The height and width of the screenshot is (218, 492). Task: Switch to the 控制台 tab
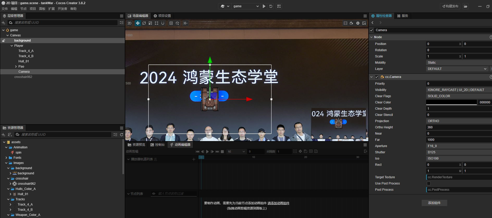[158, 145]
